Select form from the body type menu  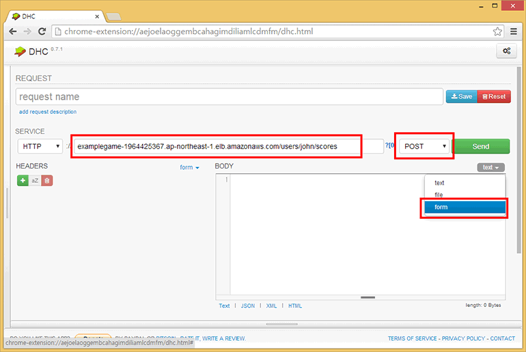click(x=465, y=207)
